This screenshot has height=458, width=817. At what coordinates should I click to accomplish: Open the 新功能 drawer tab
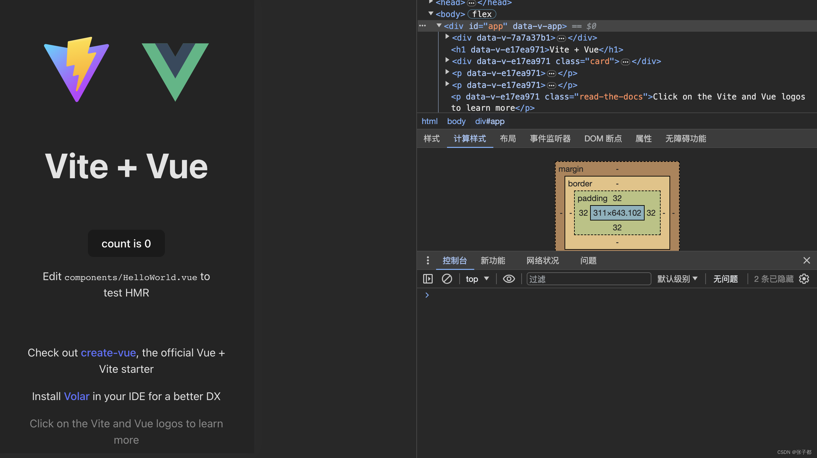click(493, 261)
